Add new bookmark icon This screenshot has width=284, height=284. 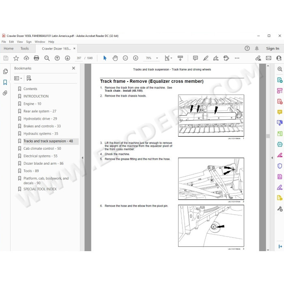point(29,78)
